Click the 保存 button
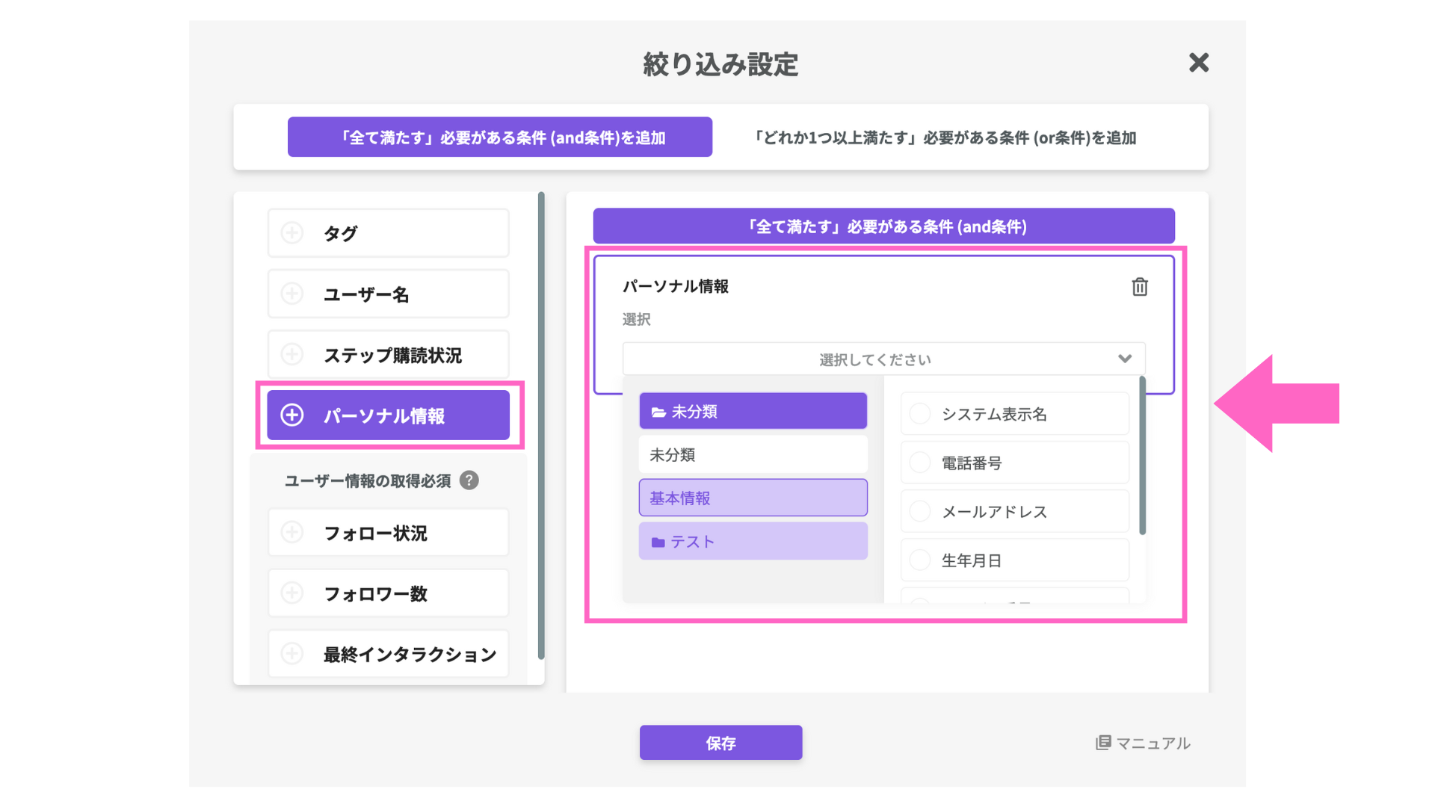 (x=720, y=743)
